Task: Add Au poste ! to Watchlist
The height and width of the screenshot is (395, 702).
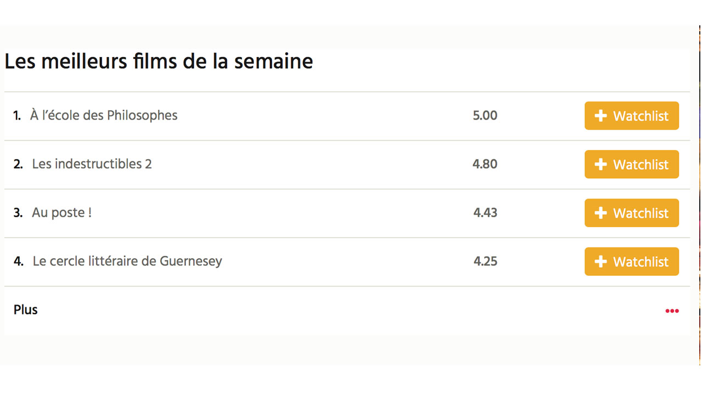Action: coord(632,213)
